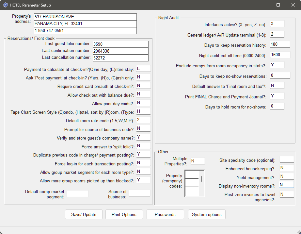Click the Days to keep reservation history field

(x=280, y=44)
